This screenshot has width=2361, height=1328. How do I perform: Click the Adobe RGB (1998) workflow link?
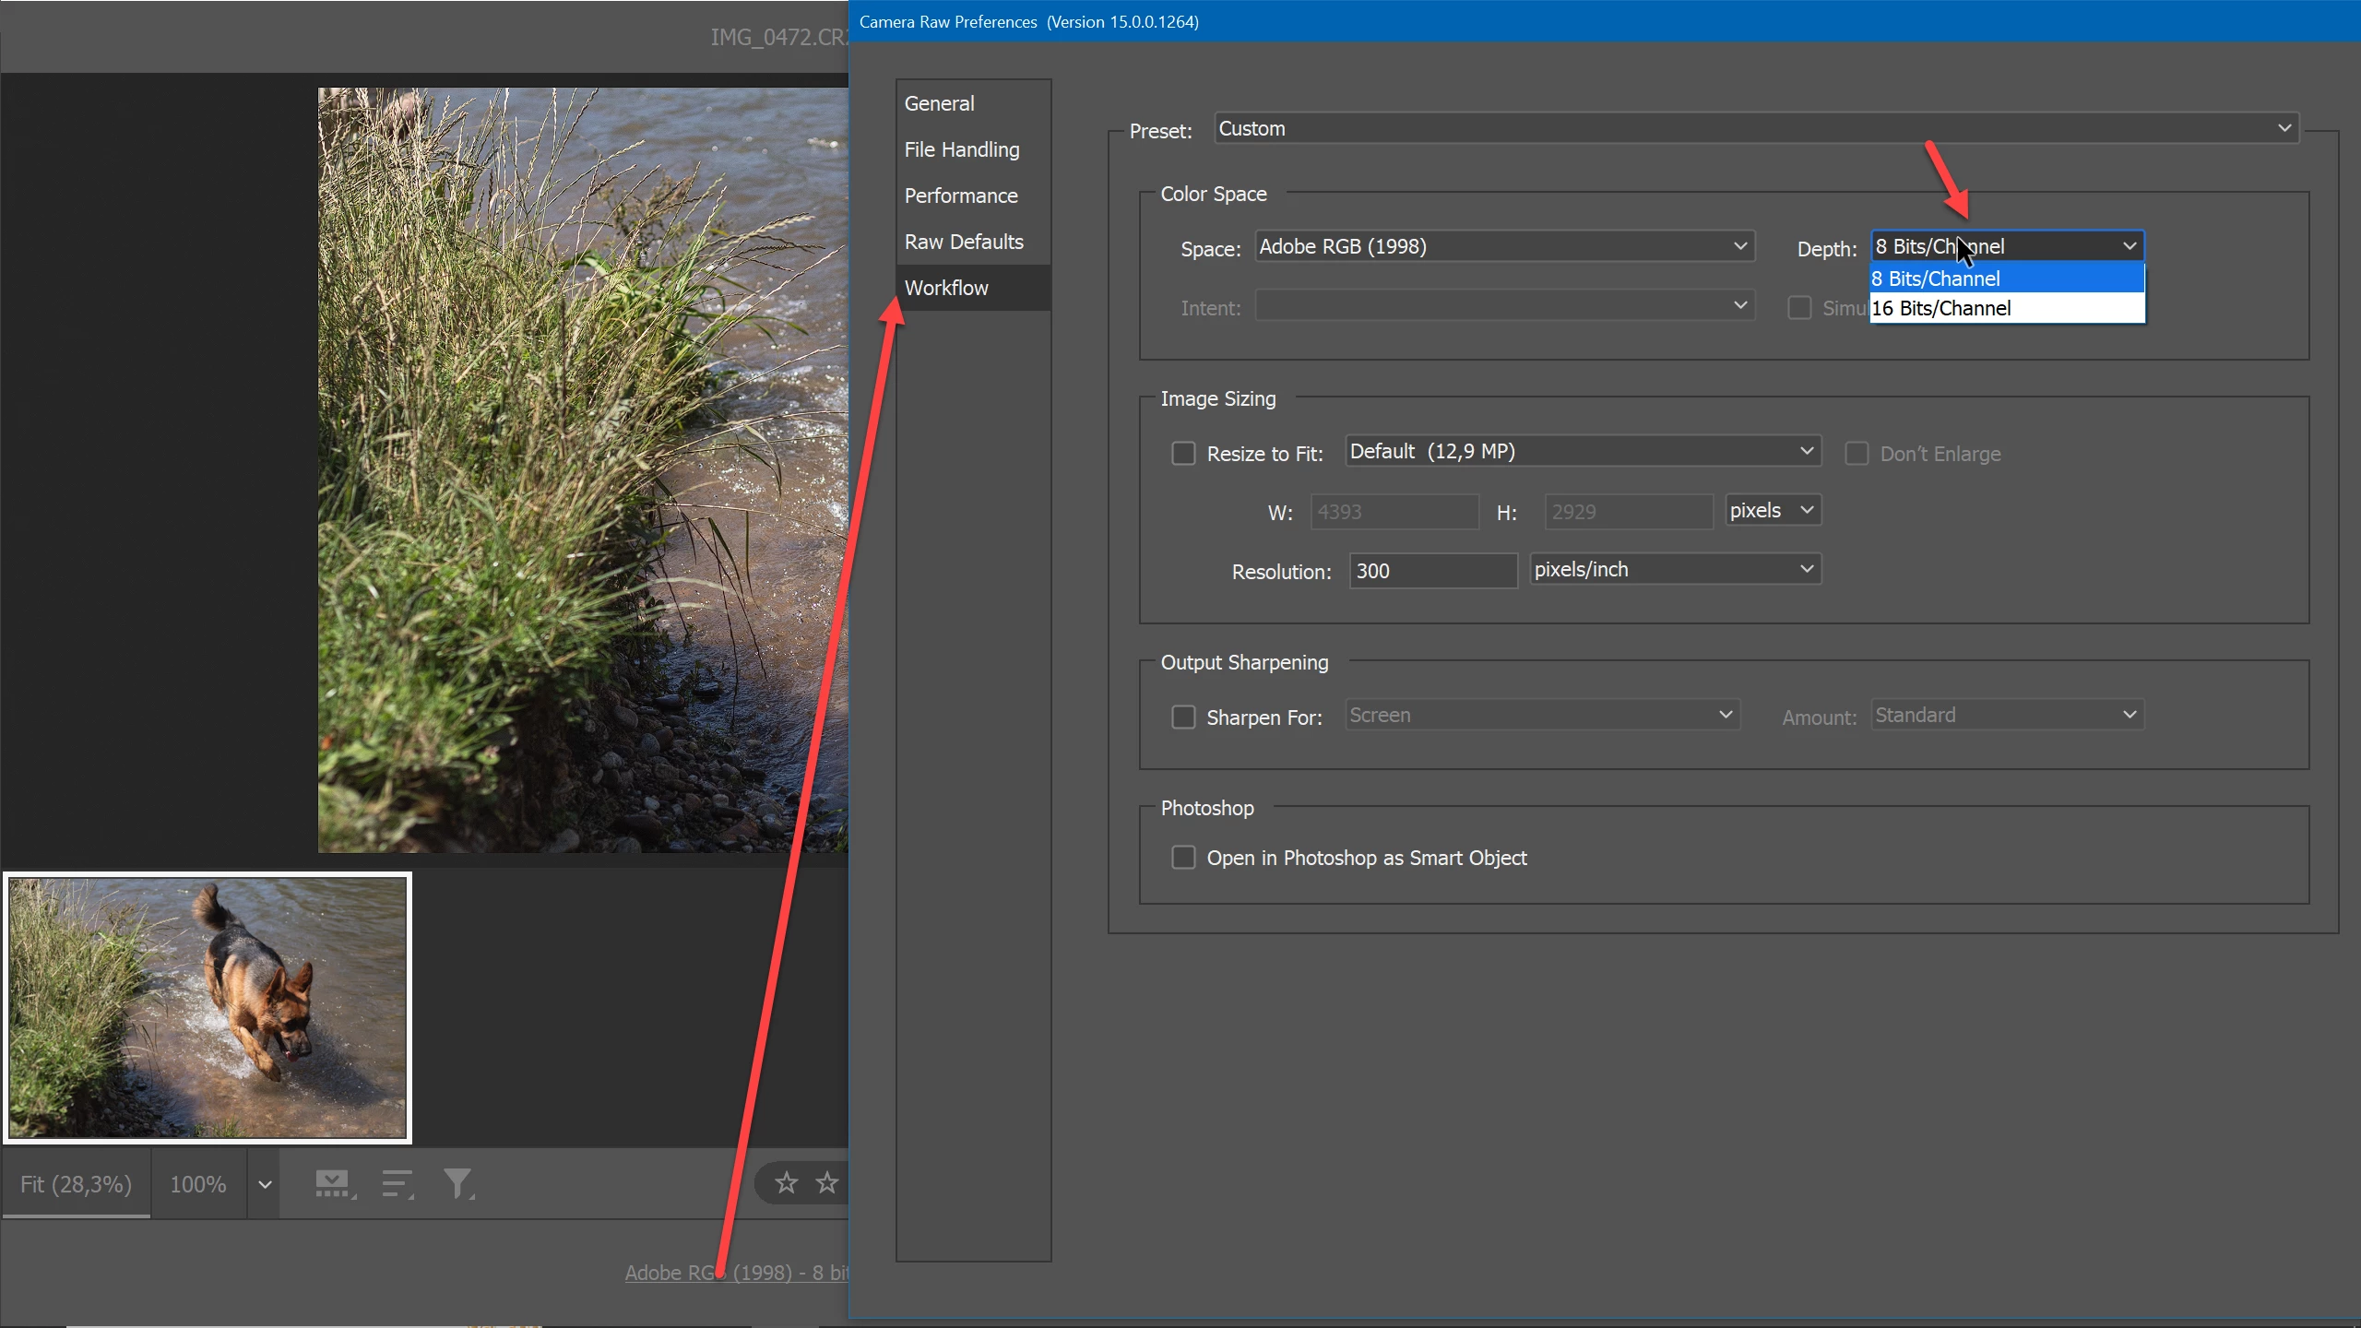(736, 1273)
